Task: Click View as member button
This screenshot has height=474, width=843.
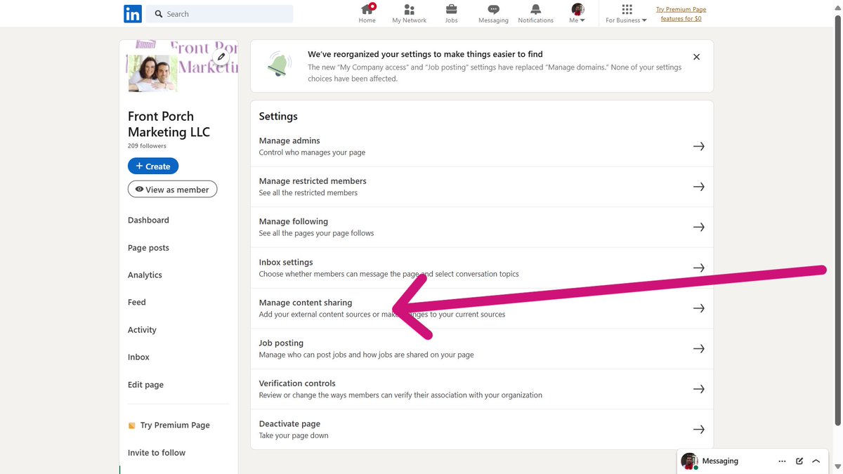Action: tap(173, 190)
